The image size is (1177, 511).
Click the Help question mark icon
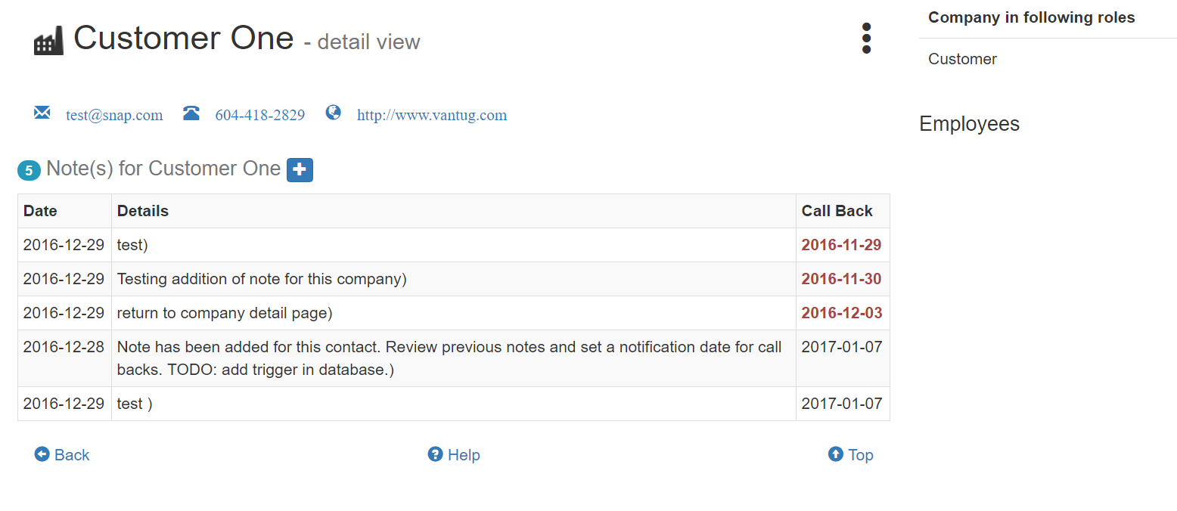click(x=435, y=454)
